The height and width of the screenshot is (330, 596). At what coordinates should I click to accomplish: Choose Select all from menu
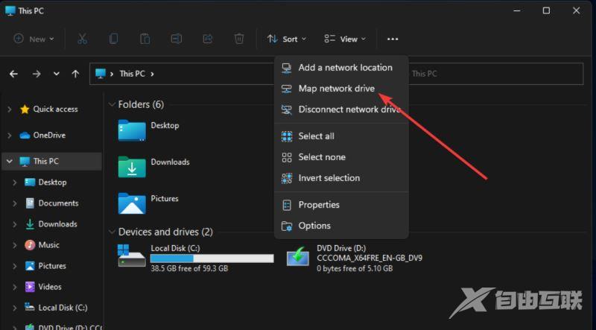(x=341, y=136)
